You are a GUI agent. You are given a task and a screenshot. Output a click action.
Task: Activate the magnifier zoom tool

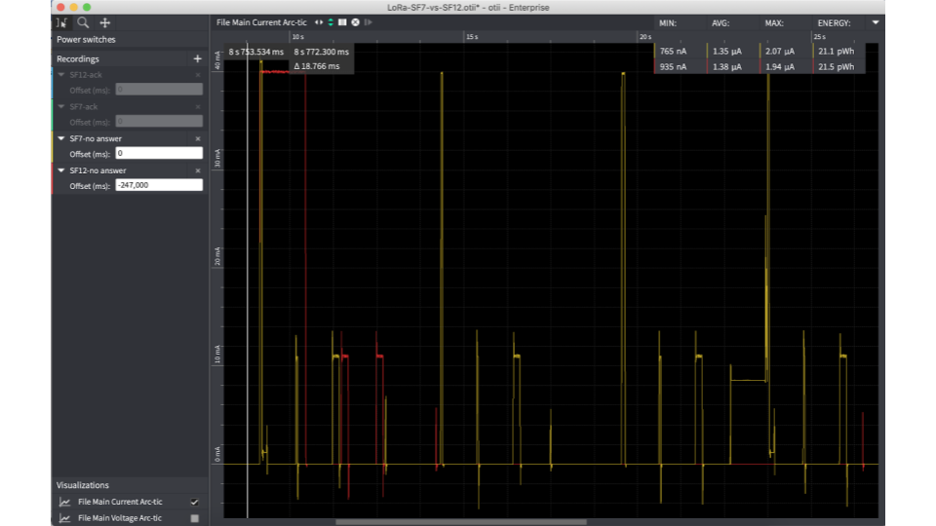[x=83, y=22]
